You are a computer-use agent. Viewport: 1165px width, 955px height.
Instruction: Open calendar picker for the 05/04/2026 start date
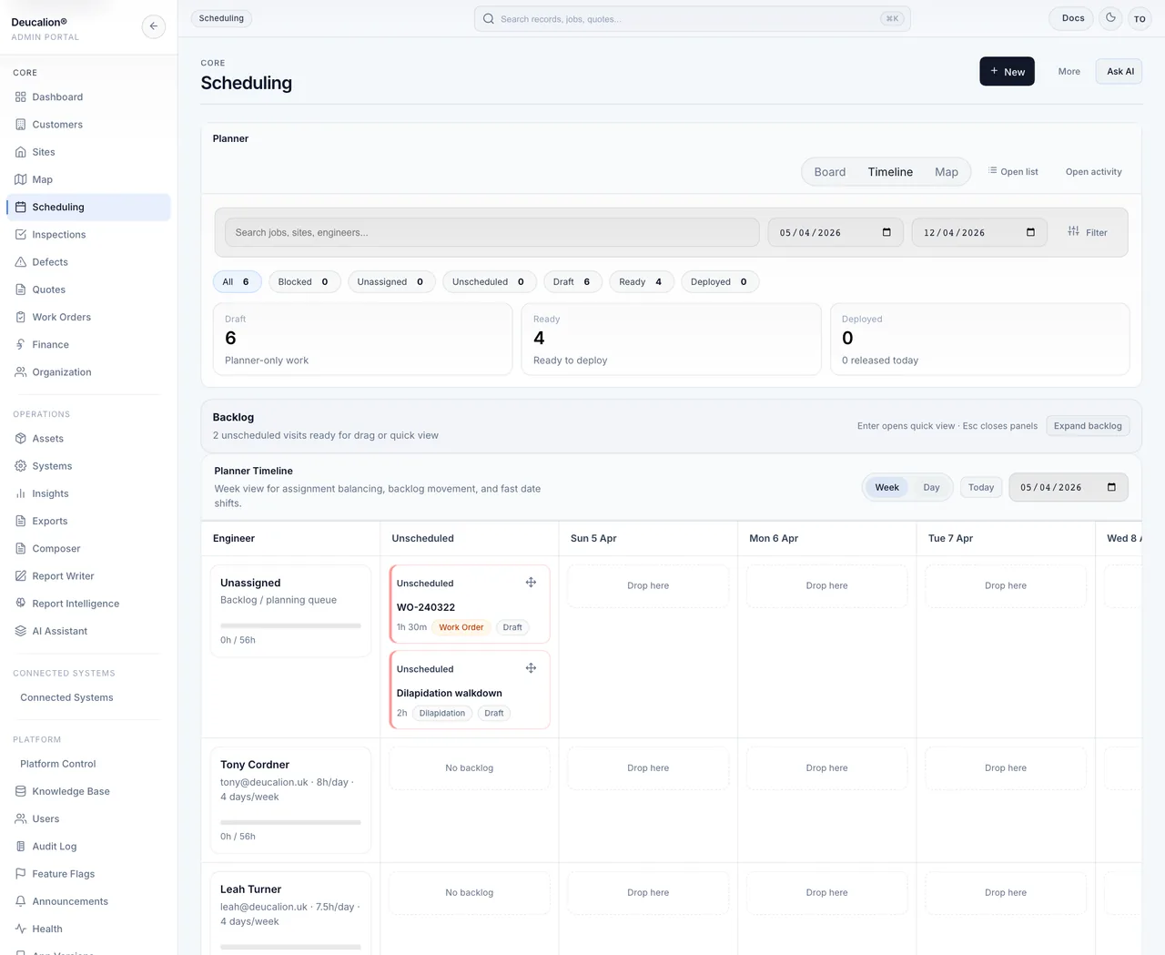coord(886,232)
